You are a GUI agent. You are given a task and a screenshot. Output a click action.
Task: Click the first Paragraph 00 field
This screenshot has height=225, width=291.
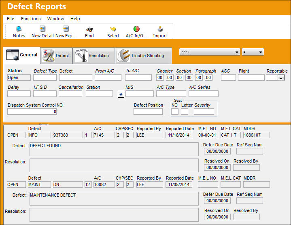(x=199, y=77)
